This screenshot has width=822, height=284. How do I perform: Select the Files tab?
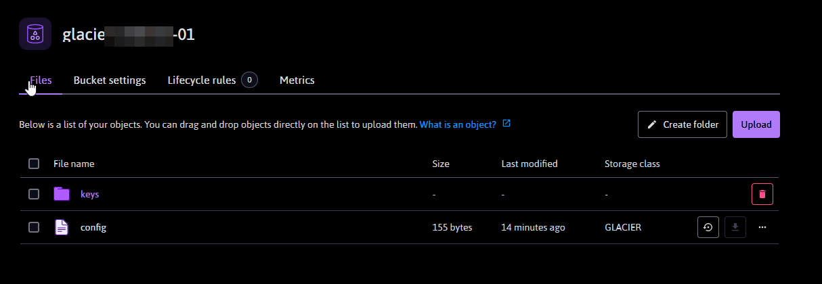click(x=41, y=80)
